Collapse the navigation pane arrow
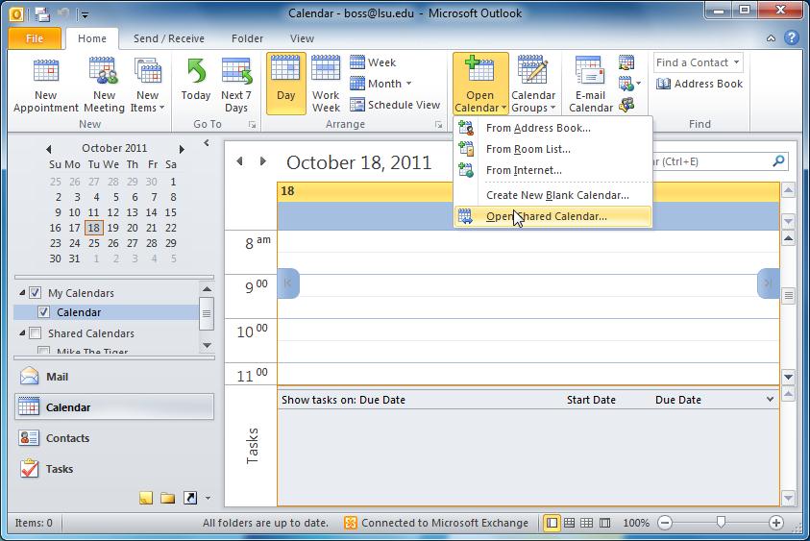Viewport: 810px width, 541px height. (x=207, y=142)
